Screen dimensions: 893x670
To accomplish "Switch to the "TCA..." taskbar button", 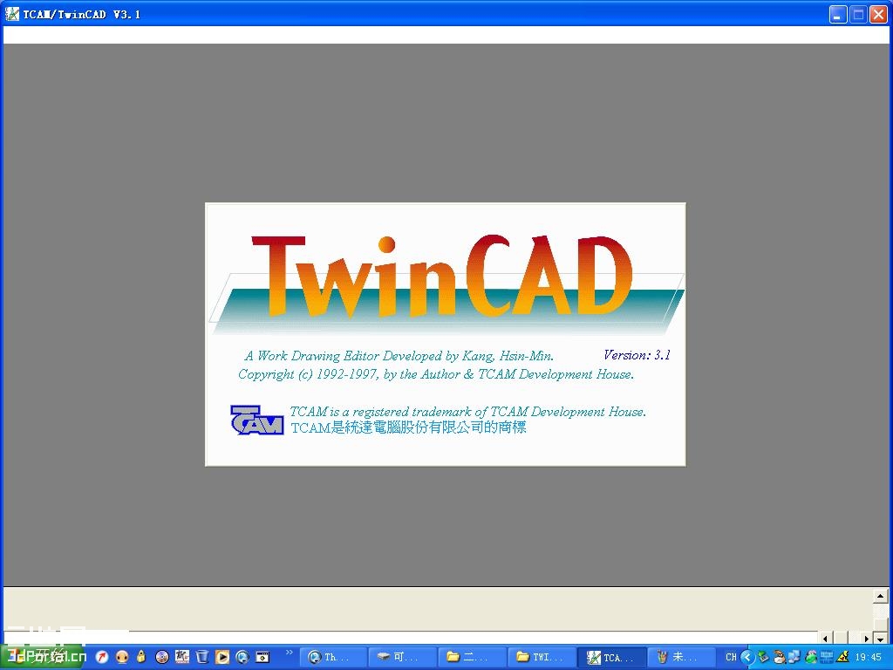I will [x=611, y=658].
